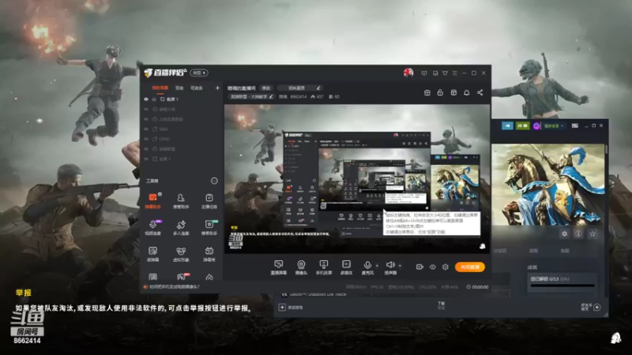Open the 主播任务 checklist tool
Screen dimensions: 632x355
[209, 200]
